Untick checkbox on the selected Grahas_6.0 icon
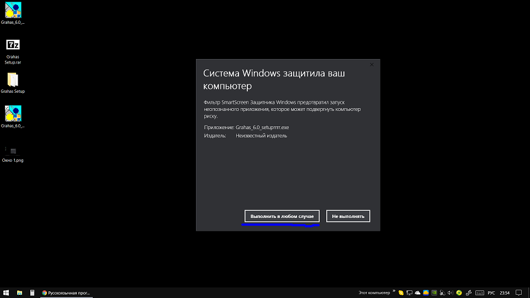530x298 pixels. [x=7, y=108]
